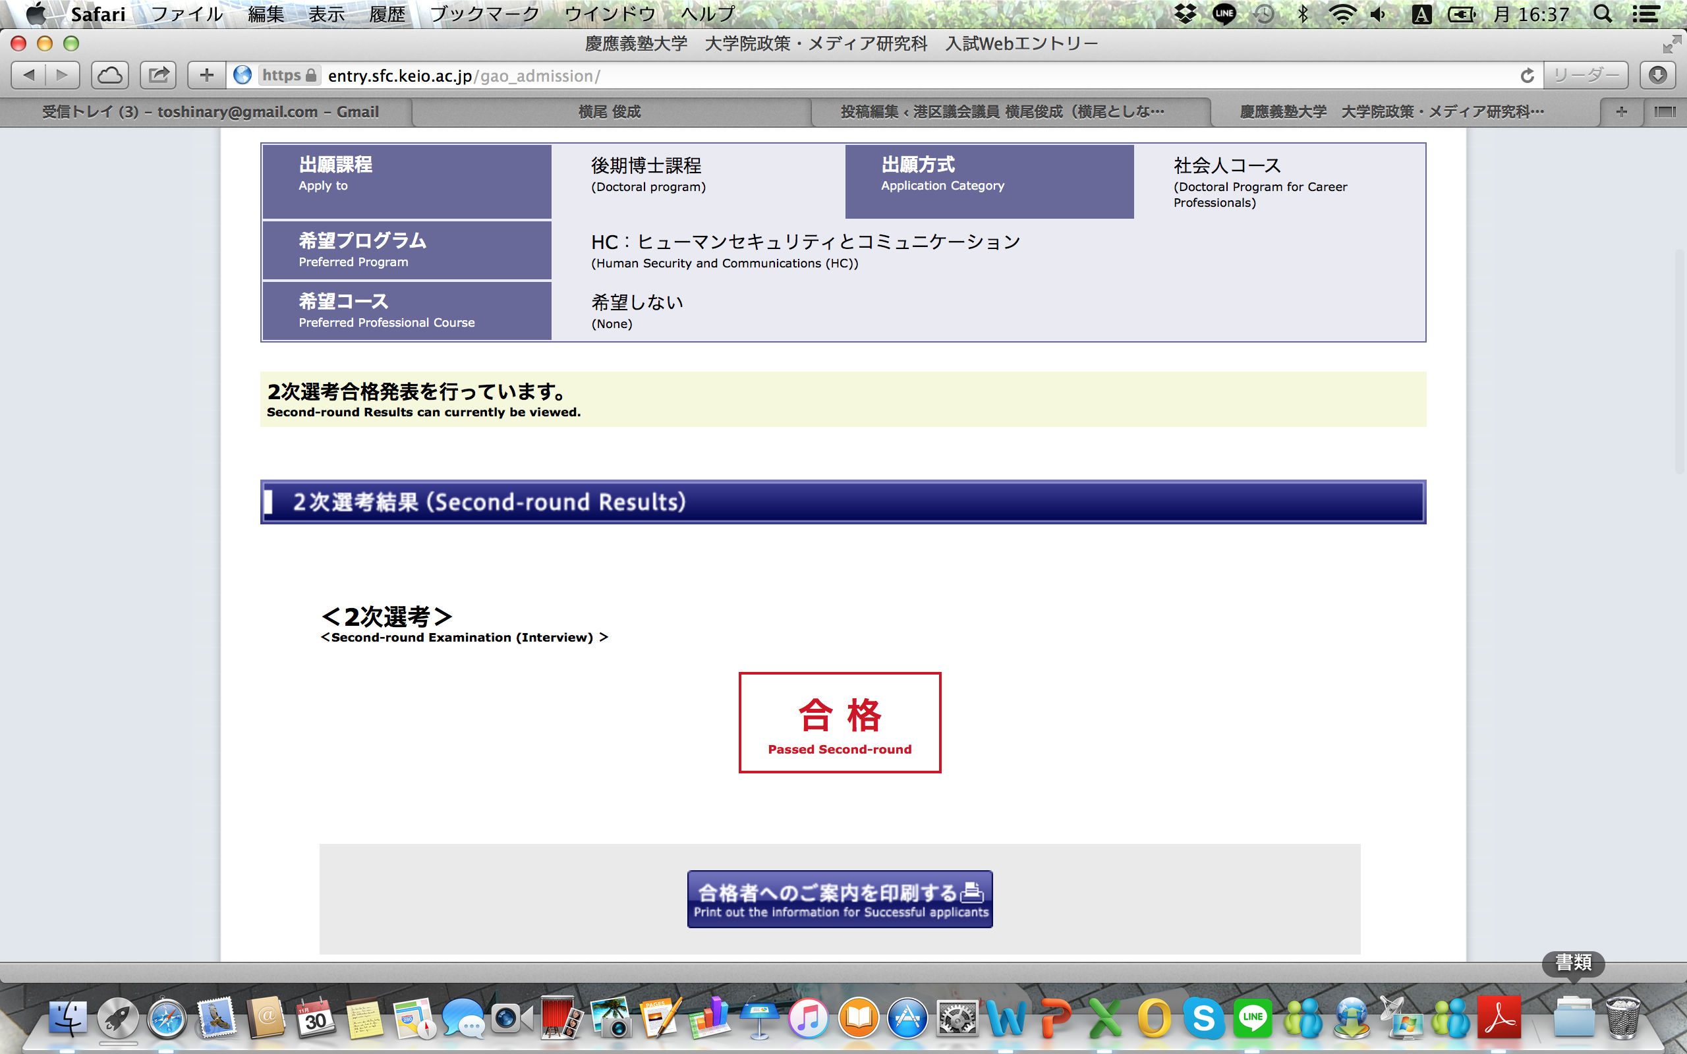Open the Share icon in toolbar
The height and width of the screenshot is (1054, 1687).
tap(158, 75)
